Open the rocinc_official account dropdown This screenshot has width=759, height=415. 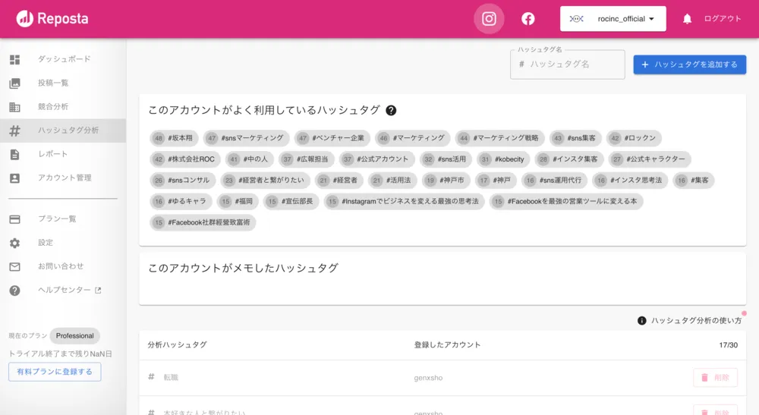coord(613,19)
